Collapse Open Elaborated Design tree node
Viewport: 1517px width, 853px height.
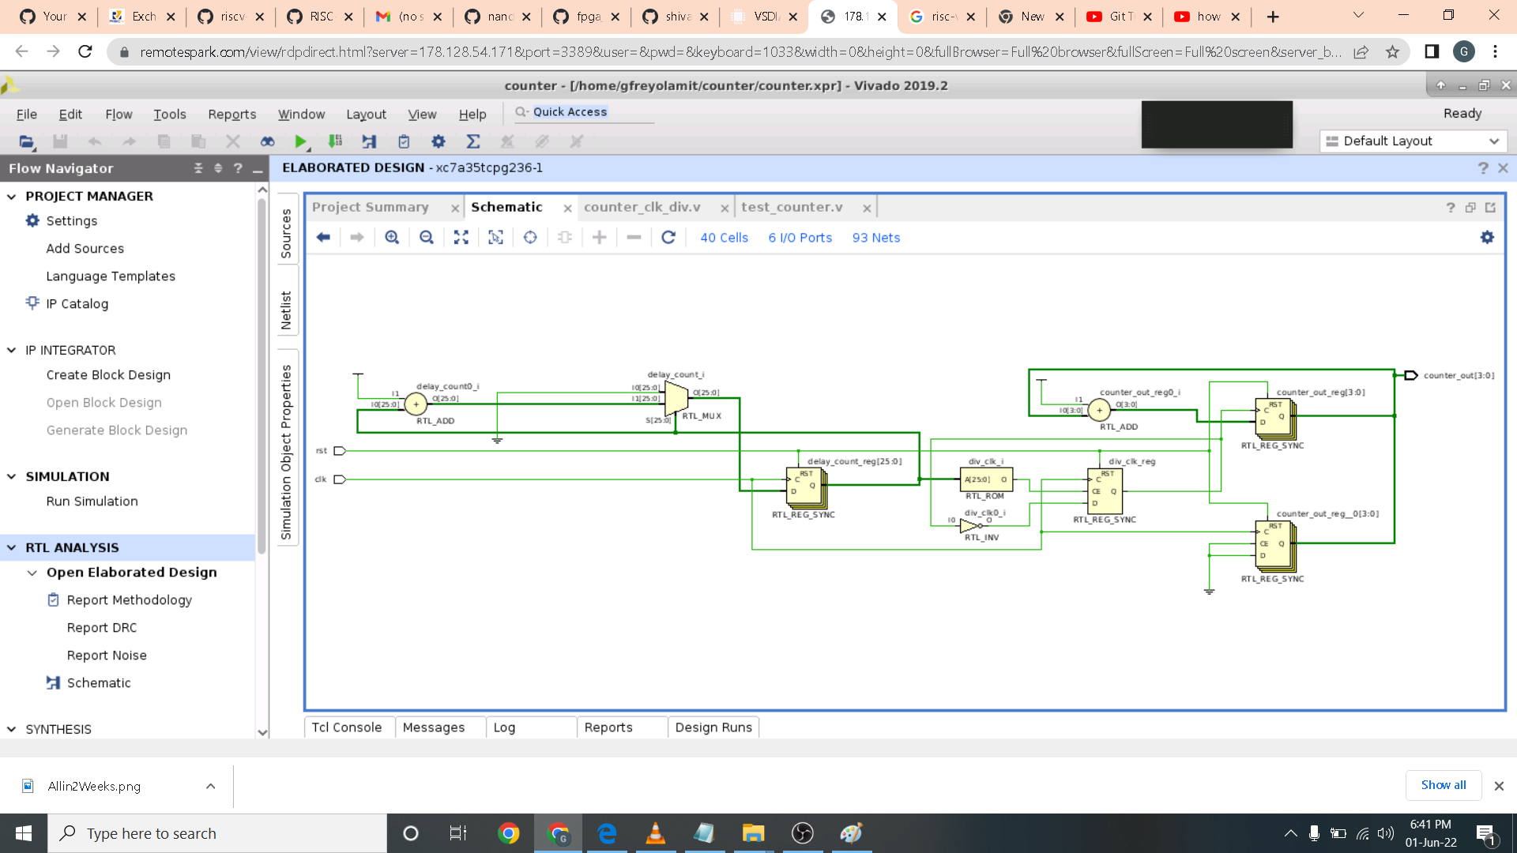click(32, 573)
